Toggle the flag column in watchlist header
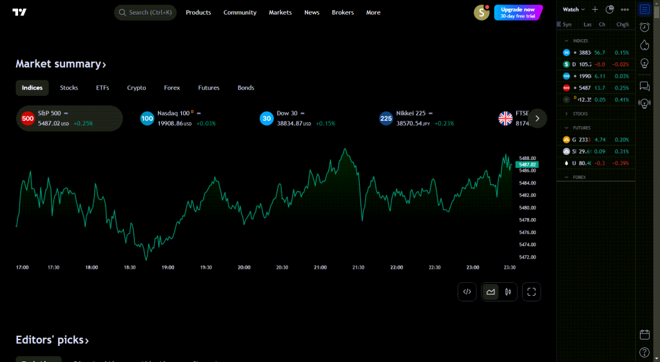The height and width of the screenshot is (362, 660). point(559,24)
